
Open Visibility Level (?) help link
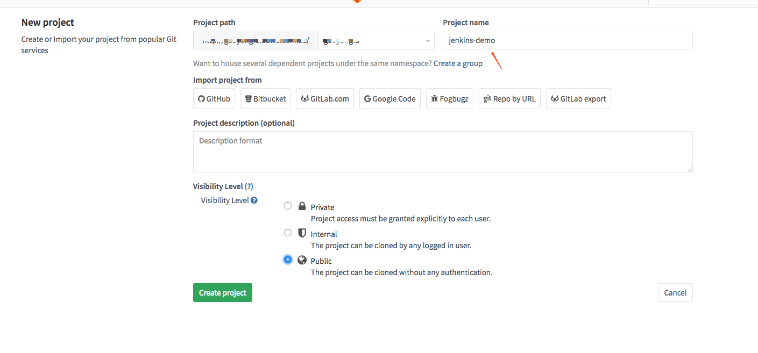coord(249,186)
